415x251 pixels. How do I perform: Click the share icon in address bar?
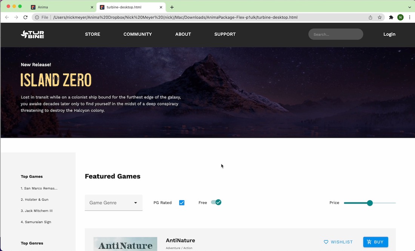coord(370,17)
